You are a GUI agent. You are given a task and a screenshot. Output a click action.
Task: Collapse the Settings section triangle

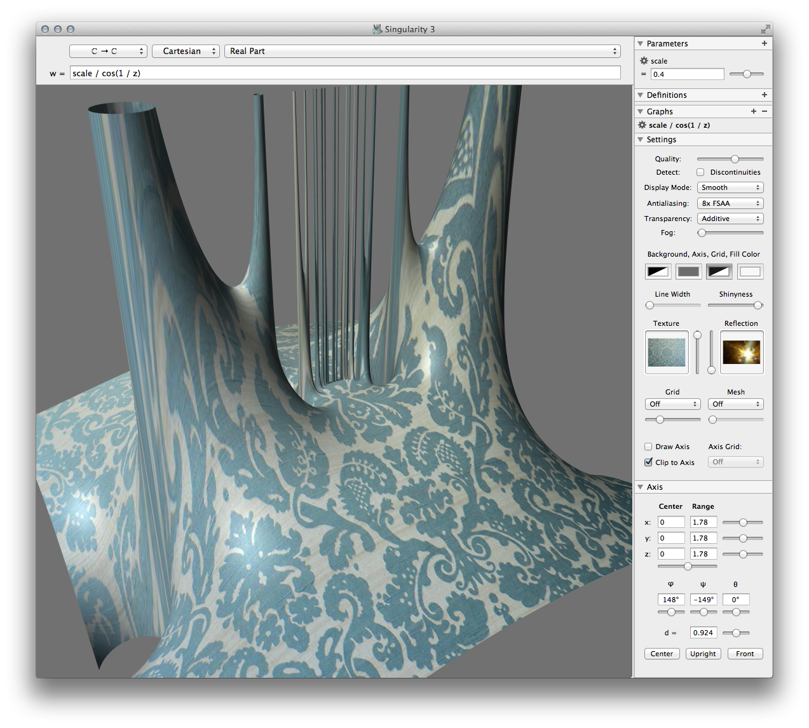tap(640, 140)
